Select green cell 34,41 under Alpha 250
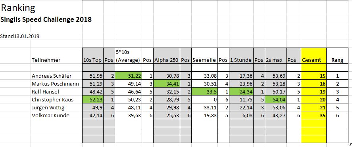352x147 pixels. point(167,84)
